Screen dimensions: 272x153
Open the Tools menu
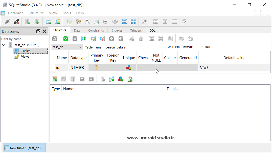click(x=66, y=13)
